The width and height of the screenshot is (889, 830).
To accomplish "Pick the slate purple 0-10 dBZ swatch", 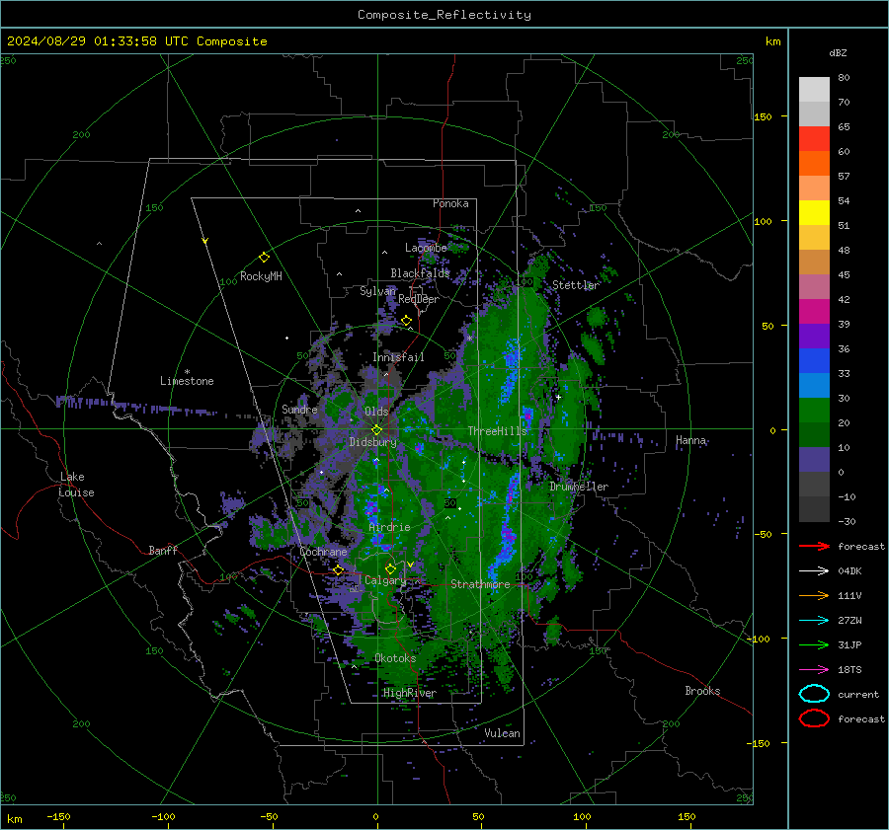I will click(x=814, y=460).
